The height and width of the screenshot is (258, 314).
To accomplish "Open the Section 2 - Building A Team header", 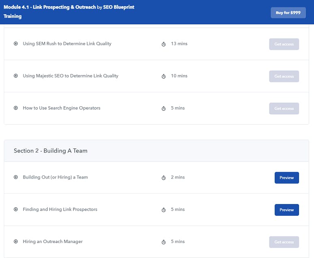I will click(157, 150).
